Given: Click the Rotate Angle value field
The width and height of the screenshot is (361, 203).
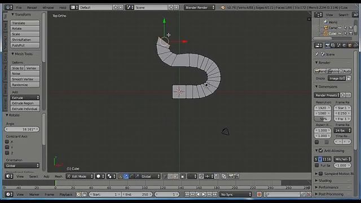Looking at the screenshot, I should [x=22, y=129].
